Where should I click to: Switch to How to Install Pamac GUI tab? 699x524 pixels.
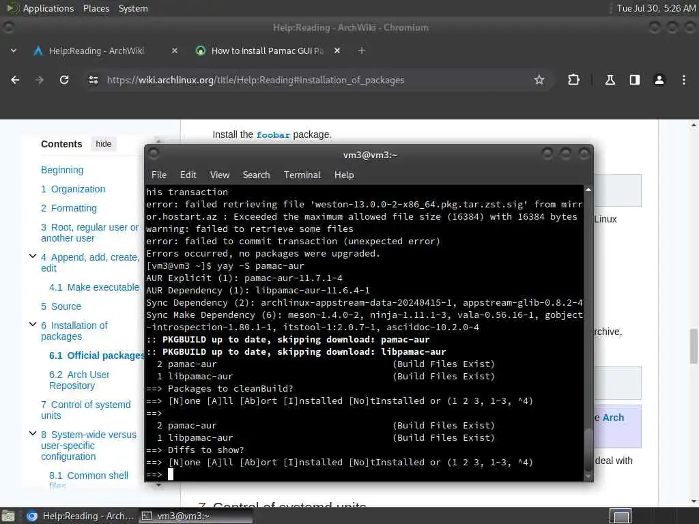(x=267, y=50)
